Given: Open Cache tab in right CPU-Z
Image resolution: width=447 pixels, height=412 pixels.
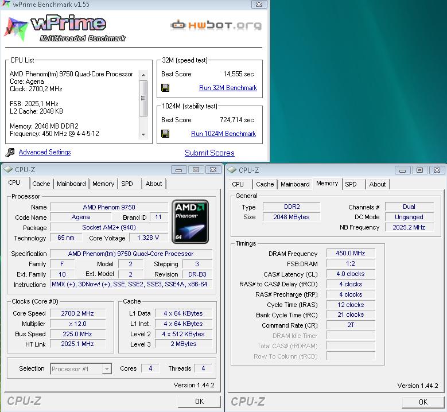Looking at the screenshot, I should [x=265, y=184].
